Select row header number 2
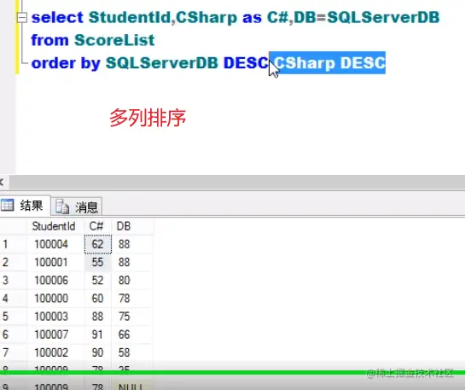 coord(14,263)
